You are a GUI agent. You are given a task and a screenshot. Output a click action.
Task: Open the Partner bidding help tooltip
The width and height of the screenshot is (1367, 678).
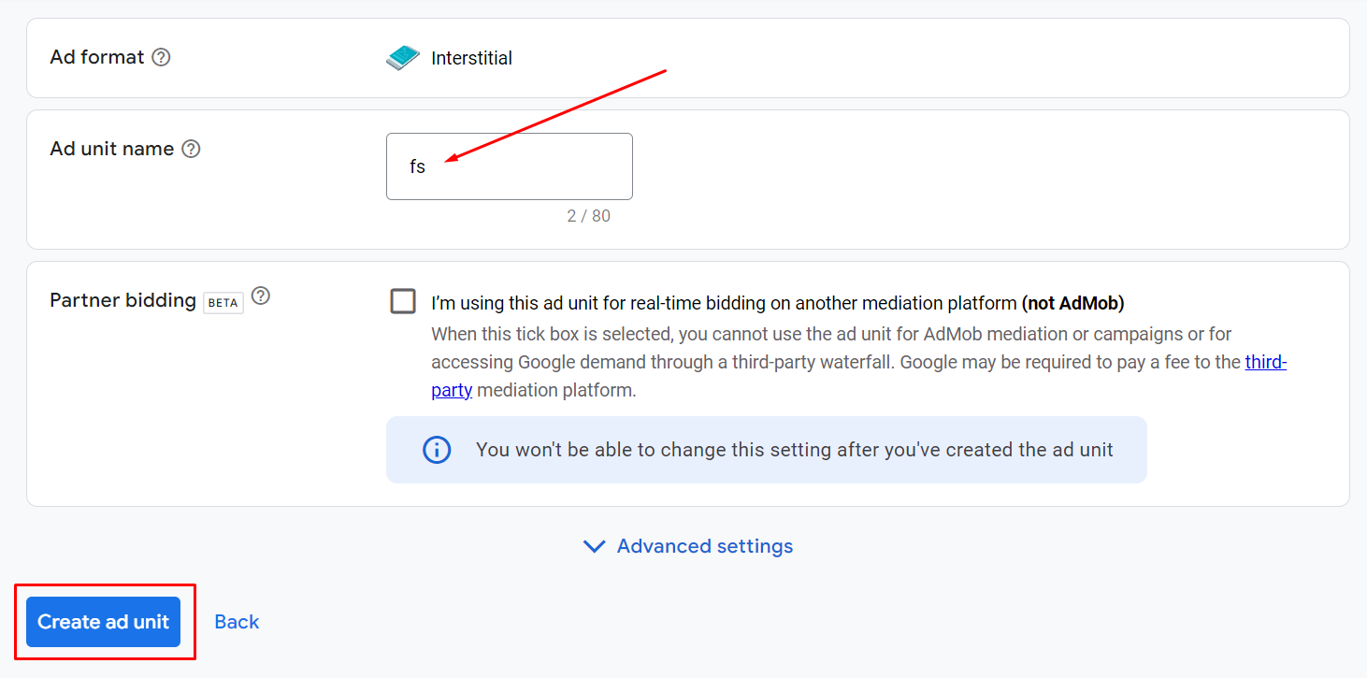(x=261, y=296)
